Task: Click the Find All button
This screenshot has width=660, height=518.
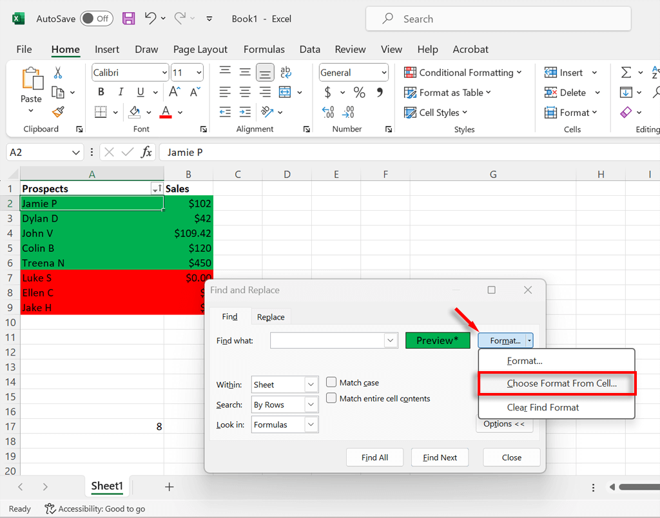Action: click(374, 457)
